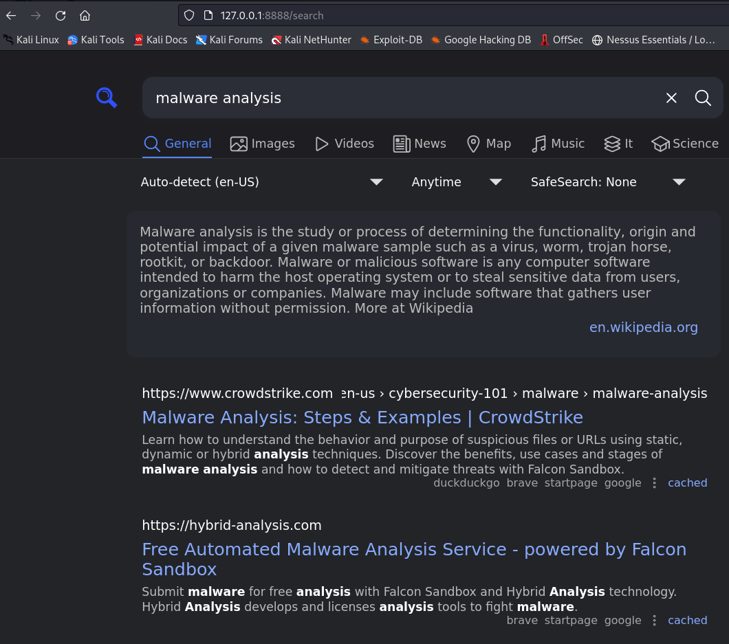Go to browser home page icon
The image size is (729, 644).
tap(85, 15)
